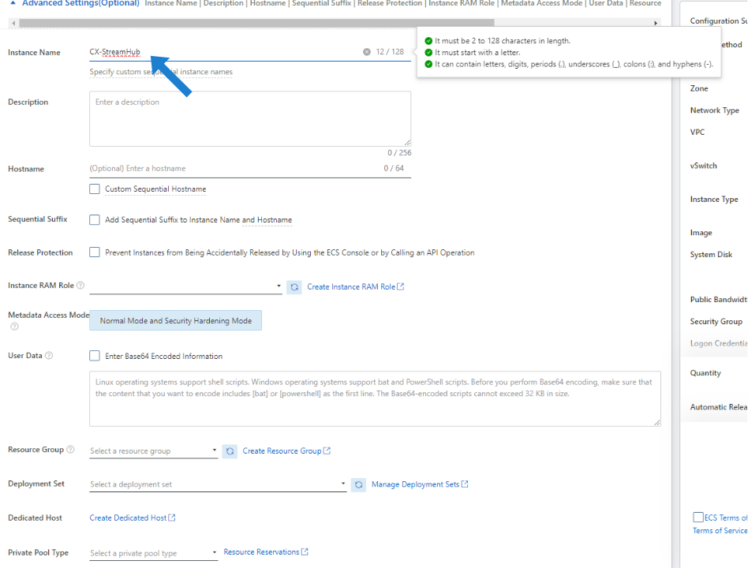748x568 pixels.
Task: Open the Select a resource group dropdown
Action: point(154,451)
